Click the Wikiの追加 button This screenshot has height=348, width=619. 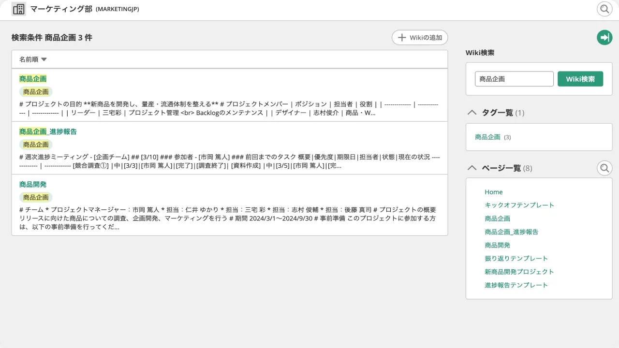click(x=420, y=37)
